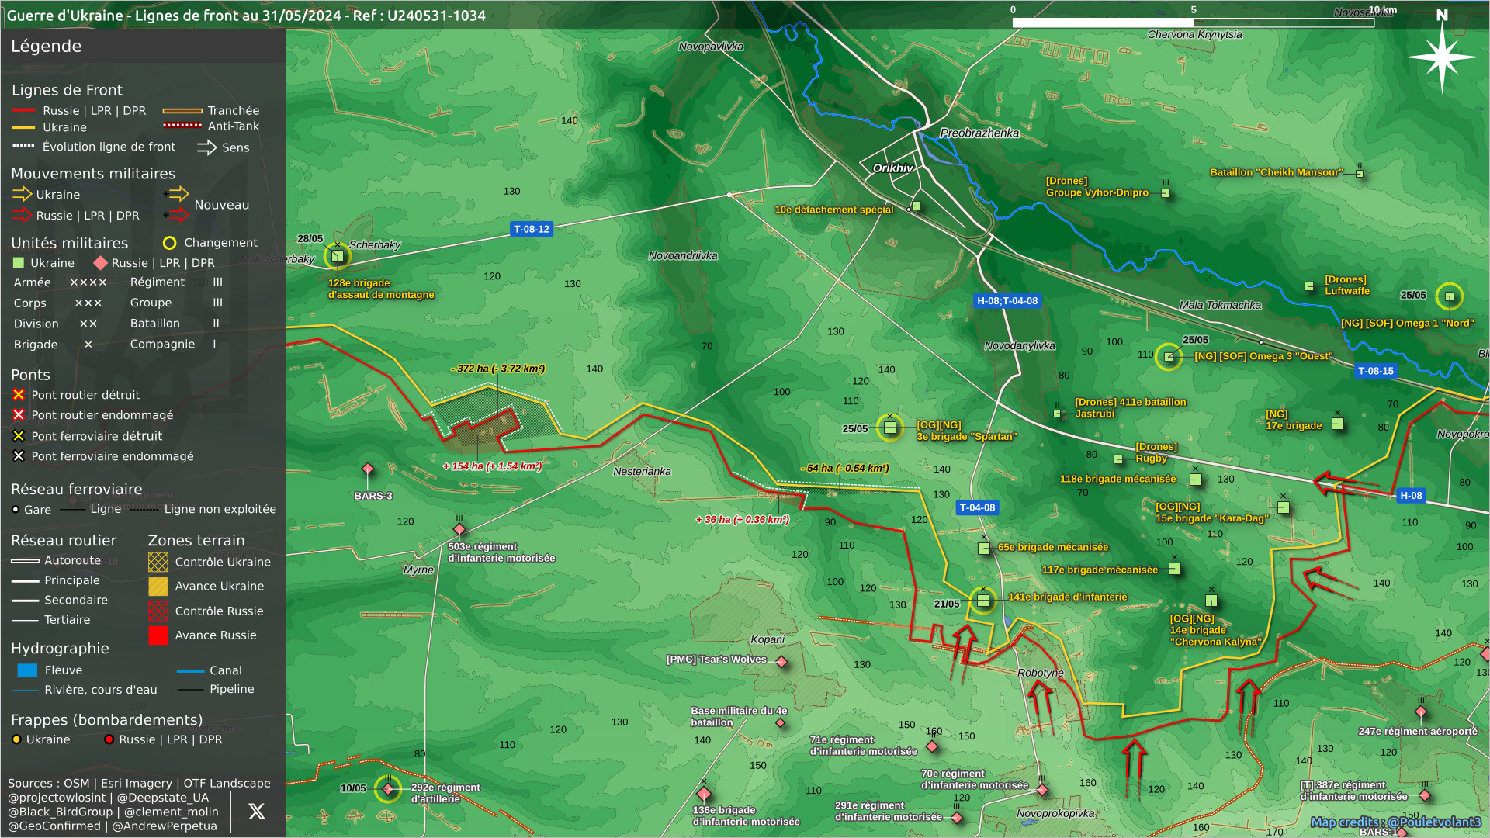This screenshot has height=838, width=1490.
Task: Click the H-08;T-04-08 road sign
Action: tap(1007, 301)
